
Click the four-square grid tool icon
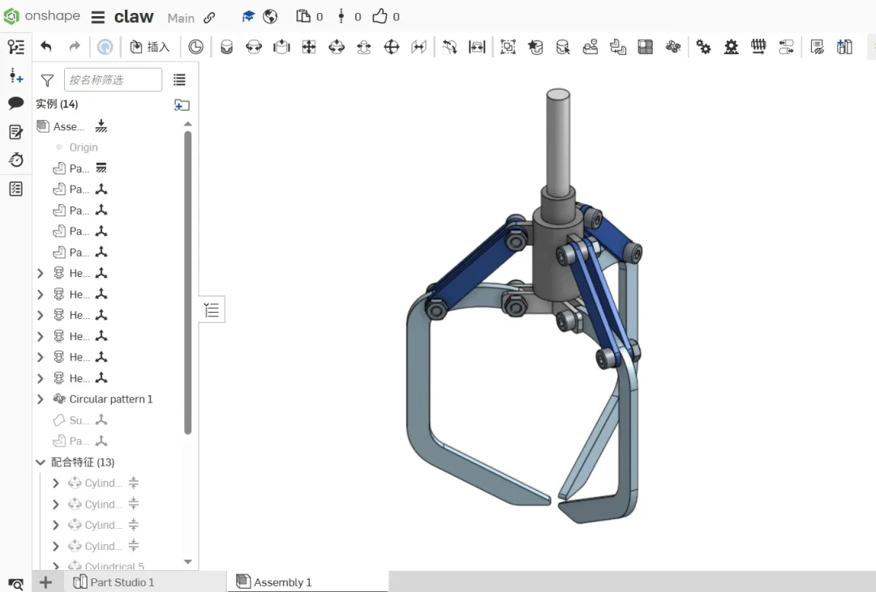646,47
